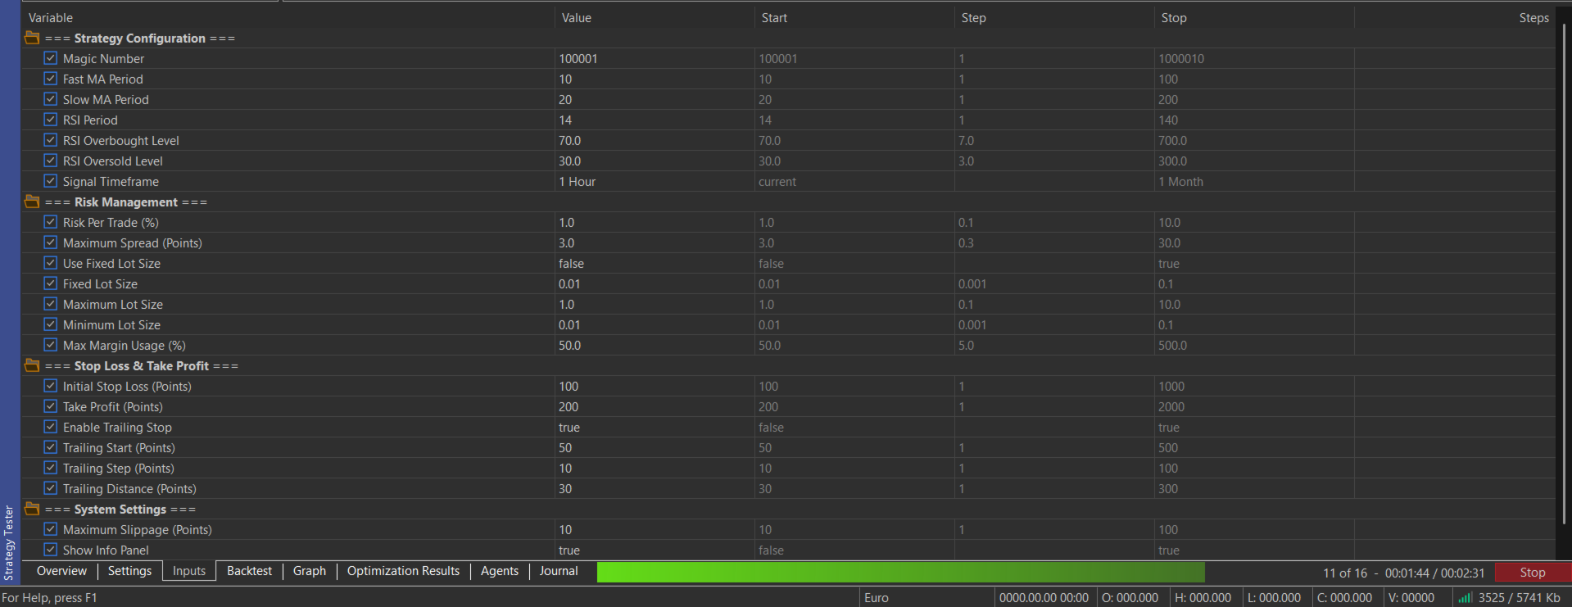Uncheck Use Fixed Lot Size parameter

[x=51, y=263]
